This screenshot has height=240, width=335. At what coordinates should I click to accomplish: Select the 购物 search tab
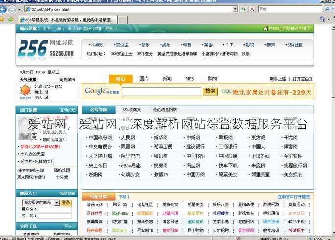[x=213, y=79]
